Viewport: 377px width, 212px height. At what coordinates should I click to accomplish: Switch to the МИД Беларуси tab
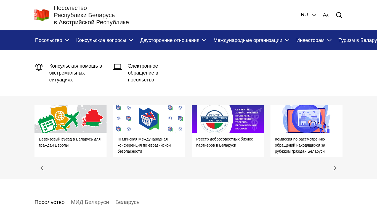(90, 202)
